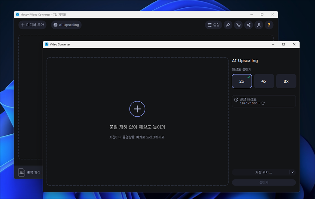Click the share icon in the Movavi toolbar

click(248, 25)
